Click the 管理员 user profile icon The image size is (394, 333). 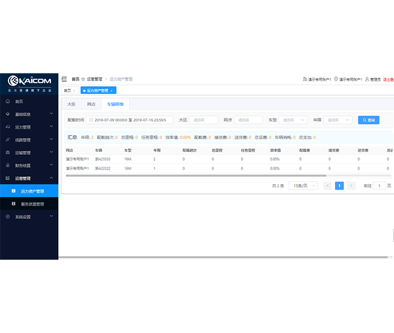click(x=367, y=79)
